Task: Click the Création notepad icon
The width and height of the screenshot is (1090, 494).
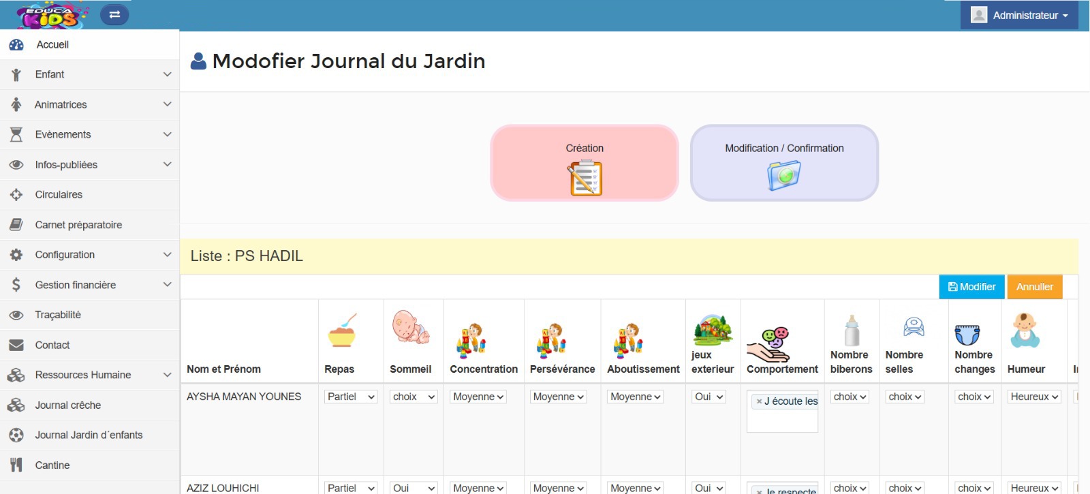Action: (585, 178)
